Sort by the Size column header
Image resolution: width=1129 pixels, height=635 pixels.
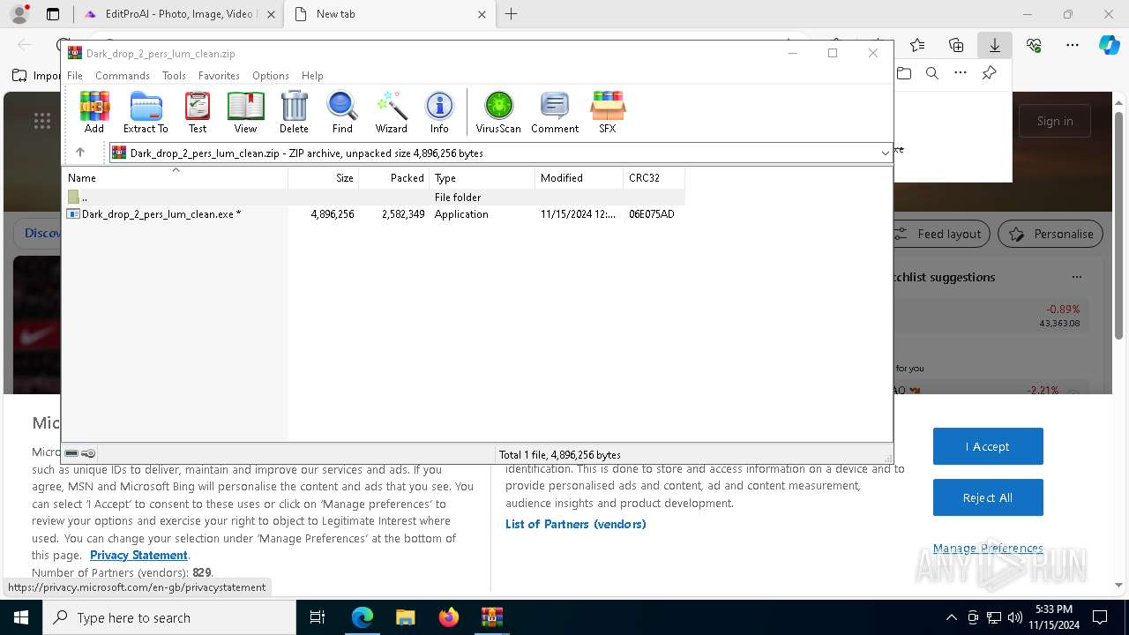pyautogui.click(x=324, y=177)
